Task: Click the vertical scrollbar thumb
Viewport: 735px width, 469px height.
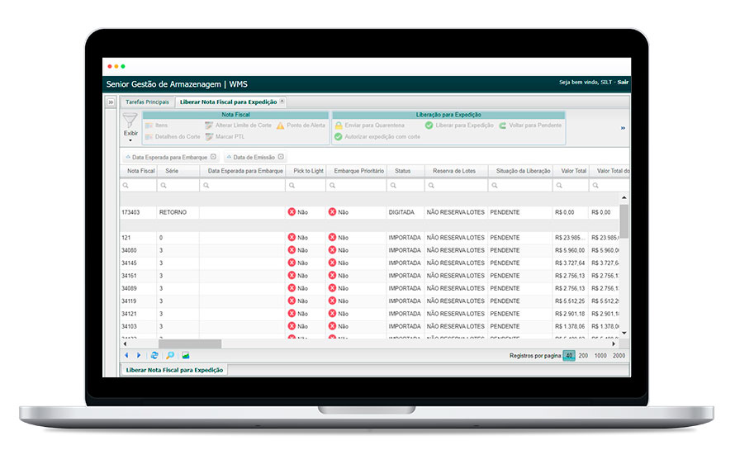Action: [x=624, y=221]
